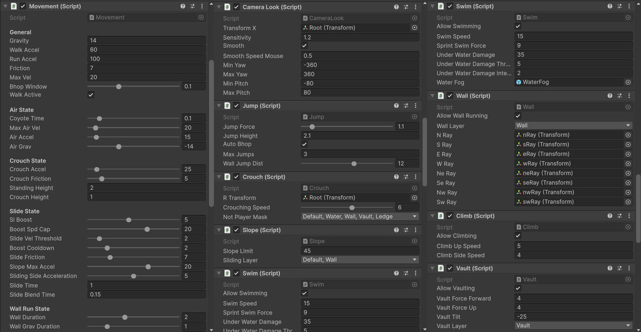Click the Crouch State section label
The image size is (641, 332).
pos(28,160)
